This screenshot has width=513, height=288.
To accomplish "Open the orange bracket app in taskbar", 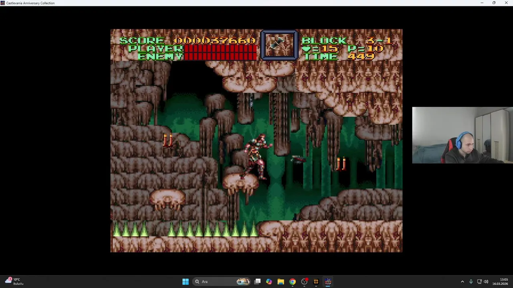I will 316,282.
